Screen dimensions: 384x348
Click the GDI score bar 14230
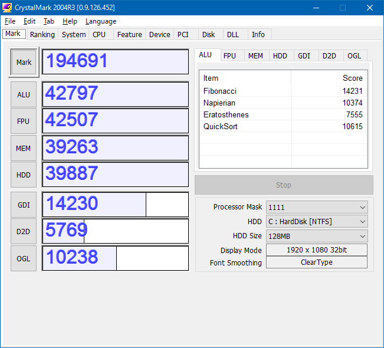tap(116, 205)
